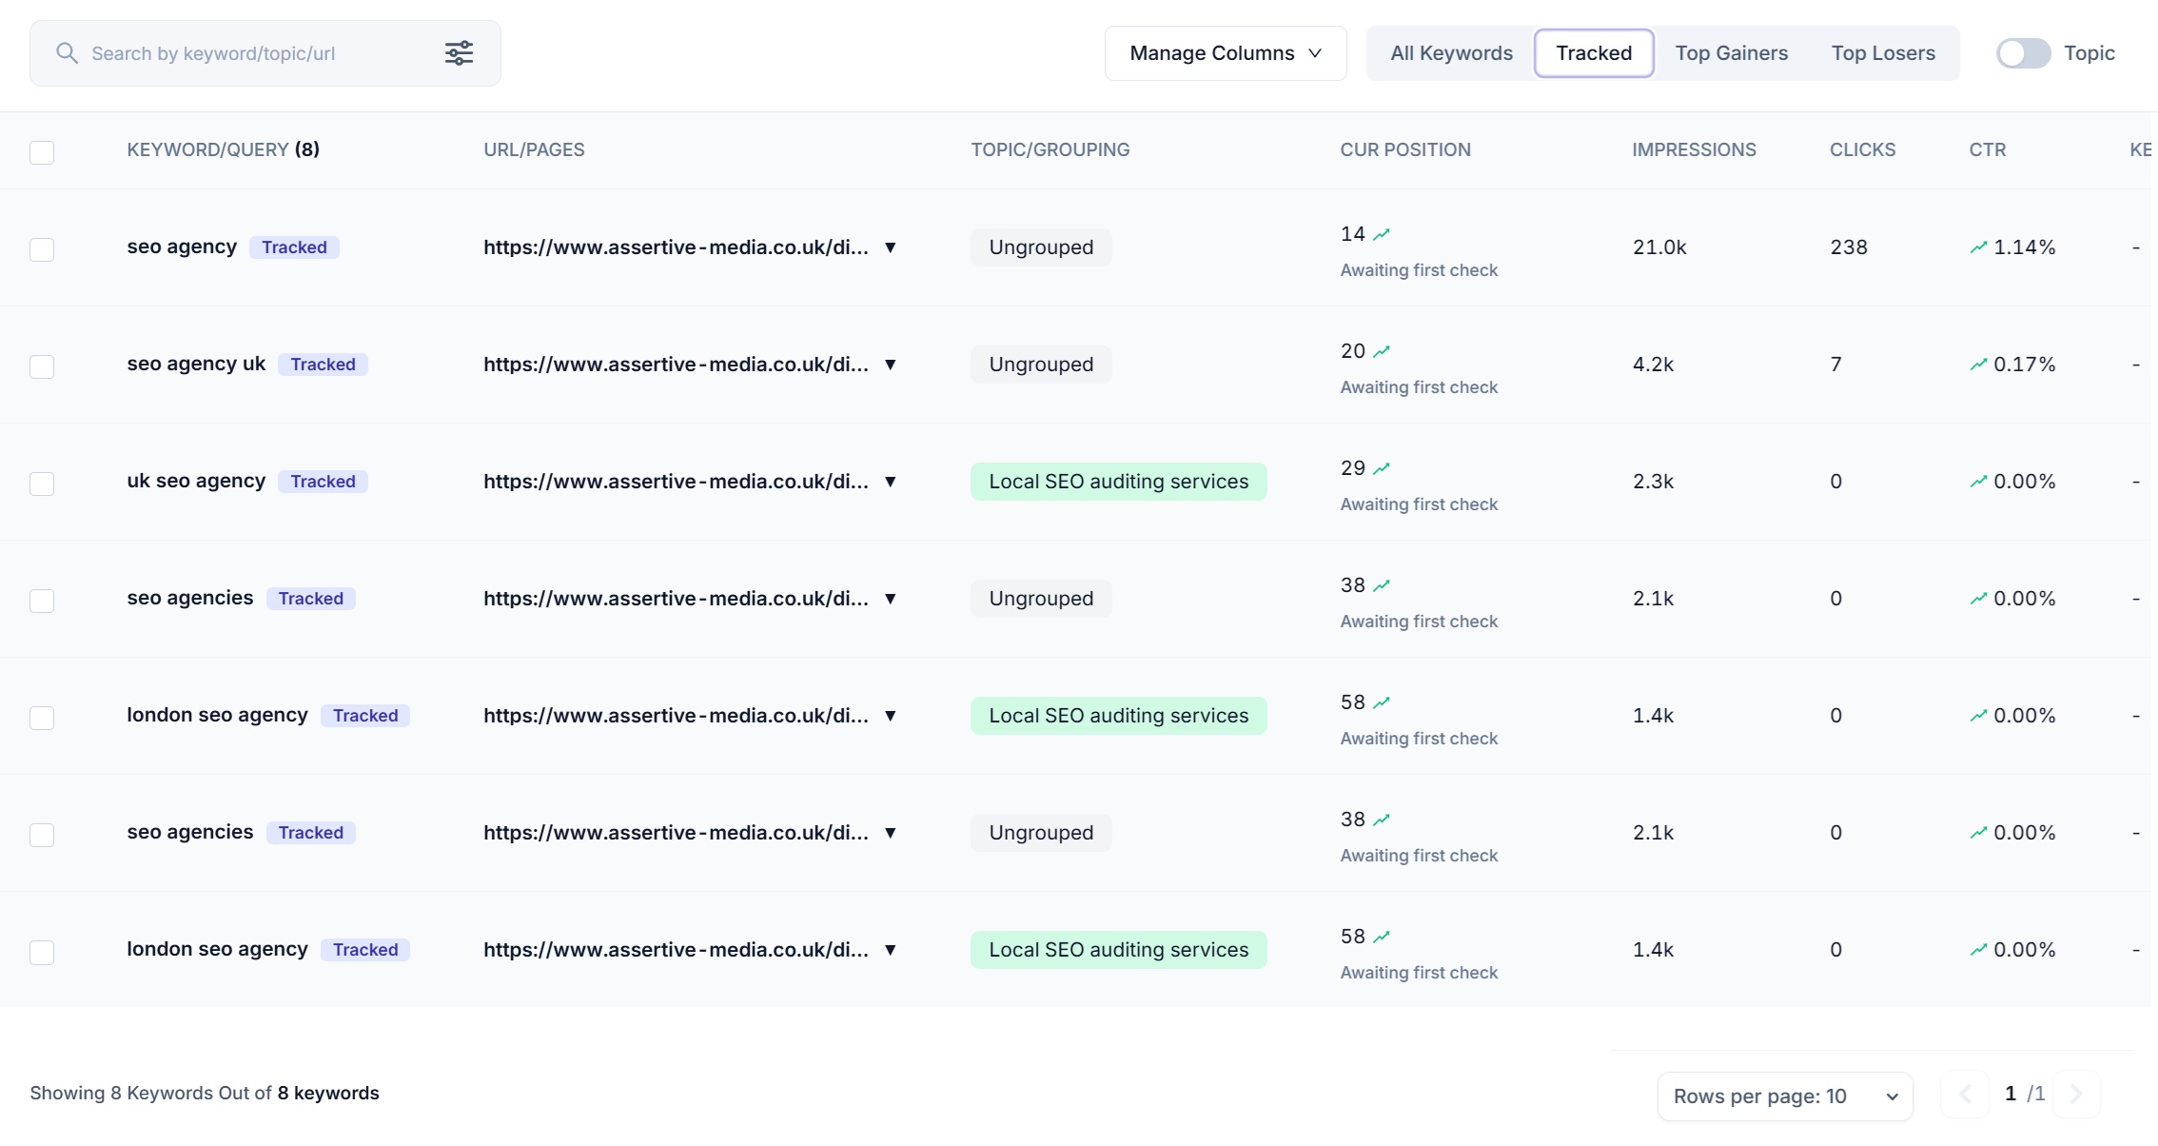
Task: Sort by CLICKS column header
Action: click(x=1862, y=149)
